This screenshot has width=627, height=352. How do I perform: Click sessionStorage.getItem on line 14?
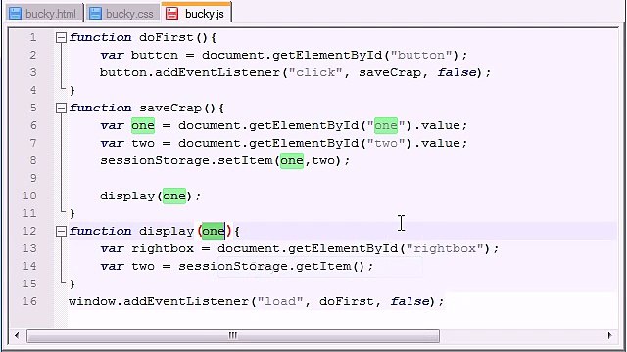pyautogui.click(x=265, y=266)
